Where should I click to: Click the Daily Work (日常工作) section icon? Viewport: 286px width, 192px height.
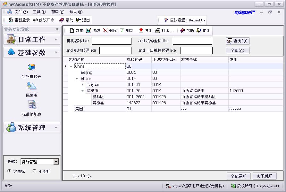pos(11,39)
